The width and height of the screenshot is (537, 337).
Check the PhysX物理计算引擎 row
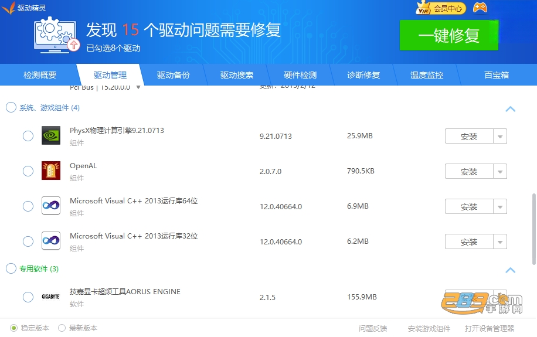pos(28,136)
